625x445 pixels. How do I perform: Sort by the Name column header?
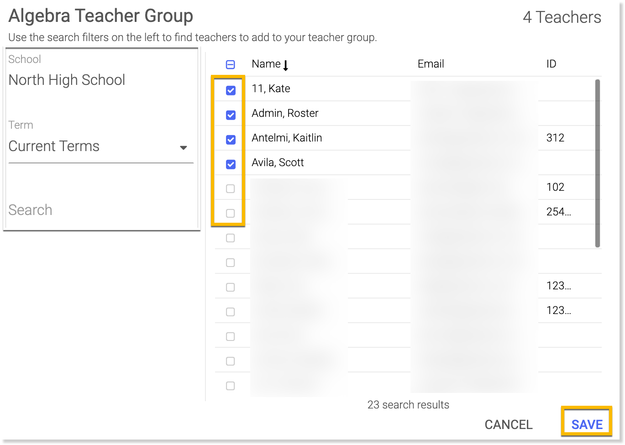tap(266, 64)
